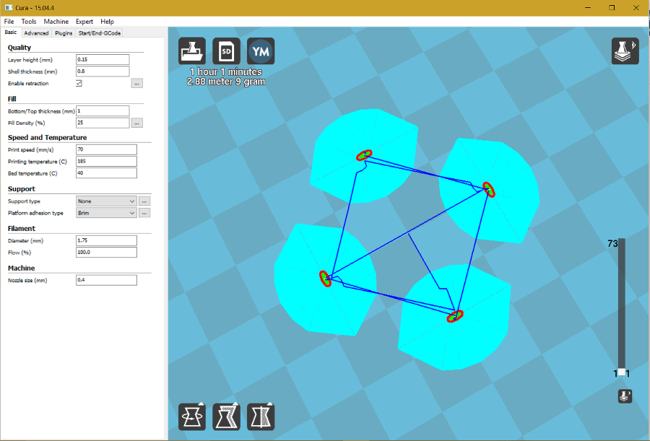Maximize the Cura window
The width and height of the screenshot is (650, 441).
click(x=612, y=8)
